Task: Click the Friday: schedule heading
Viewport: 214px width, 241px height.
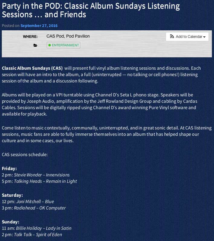Action: (x=9, y=169)
